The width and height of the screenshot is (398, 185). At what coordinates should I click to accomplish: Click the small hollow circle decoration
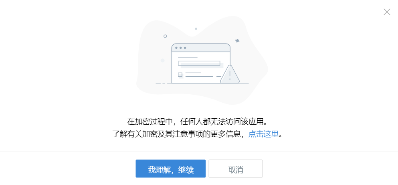(165, 36)
